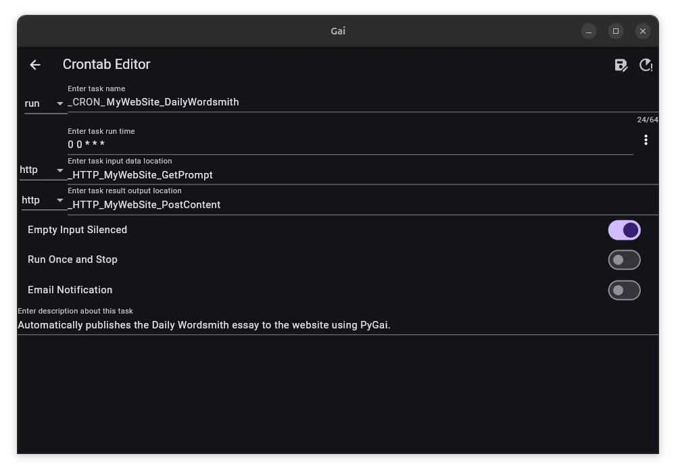This screenshot has height=473, width=676.
Task: Click the 'Email Notification' row label
Action: coord(70,290)
